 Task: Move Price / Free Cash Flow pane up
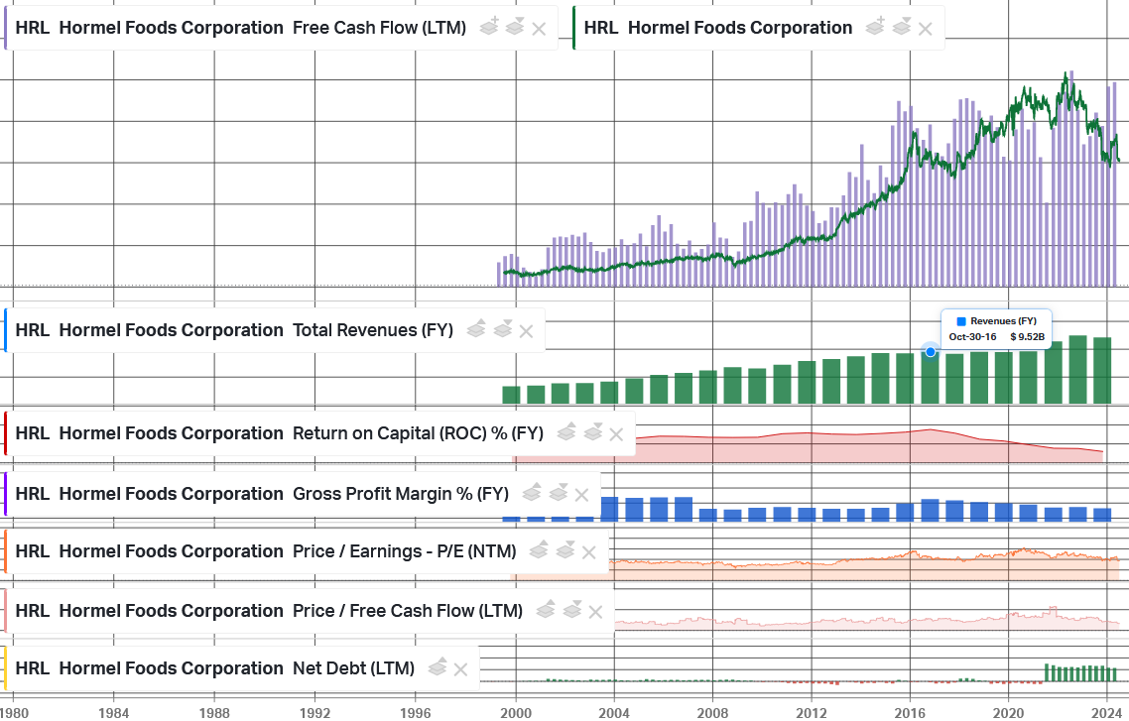(545, 610)
